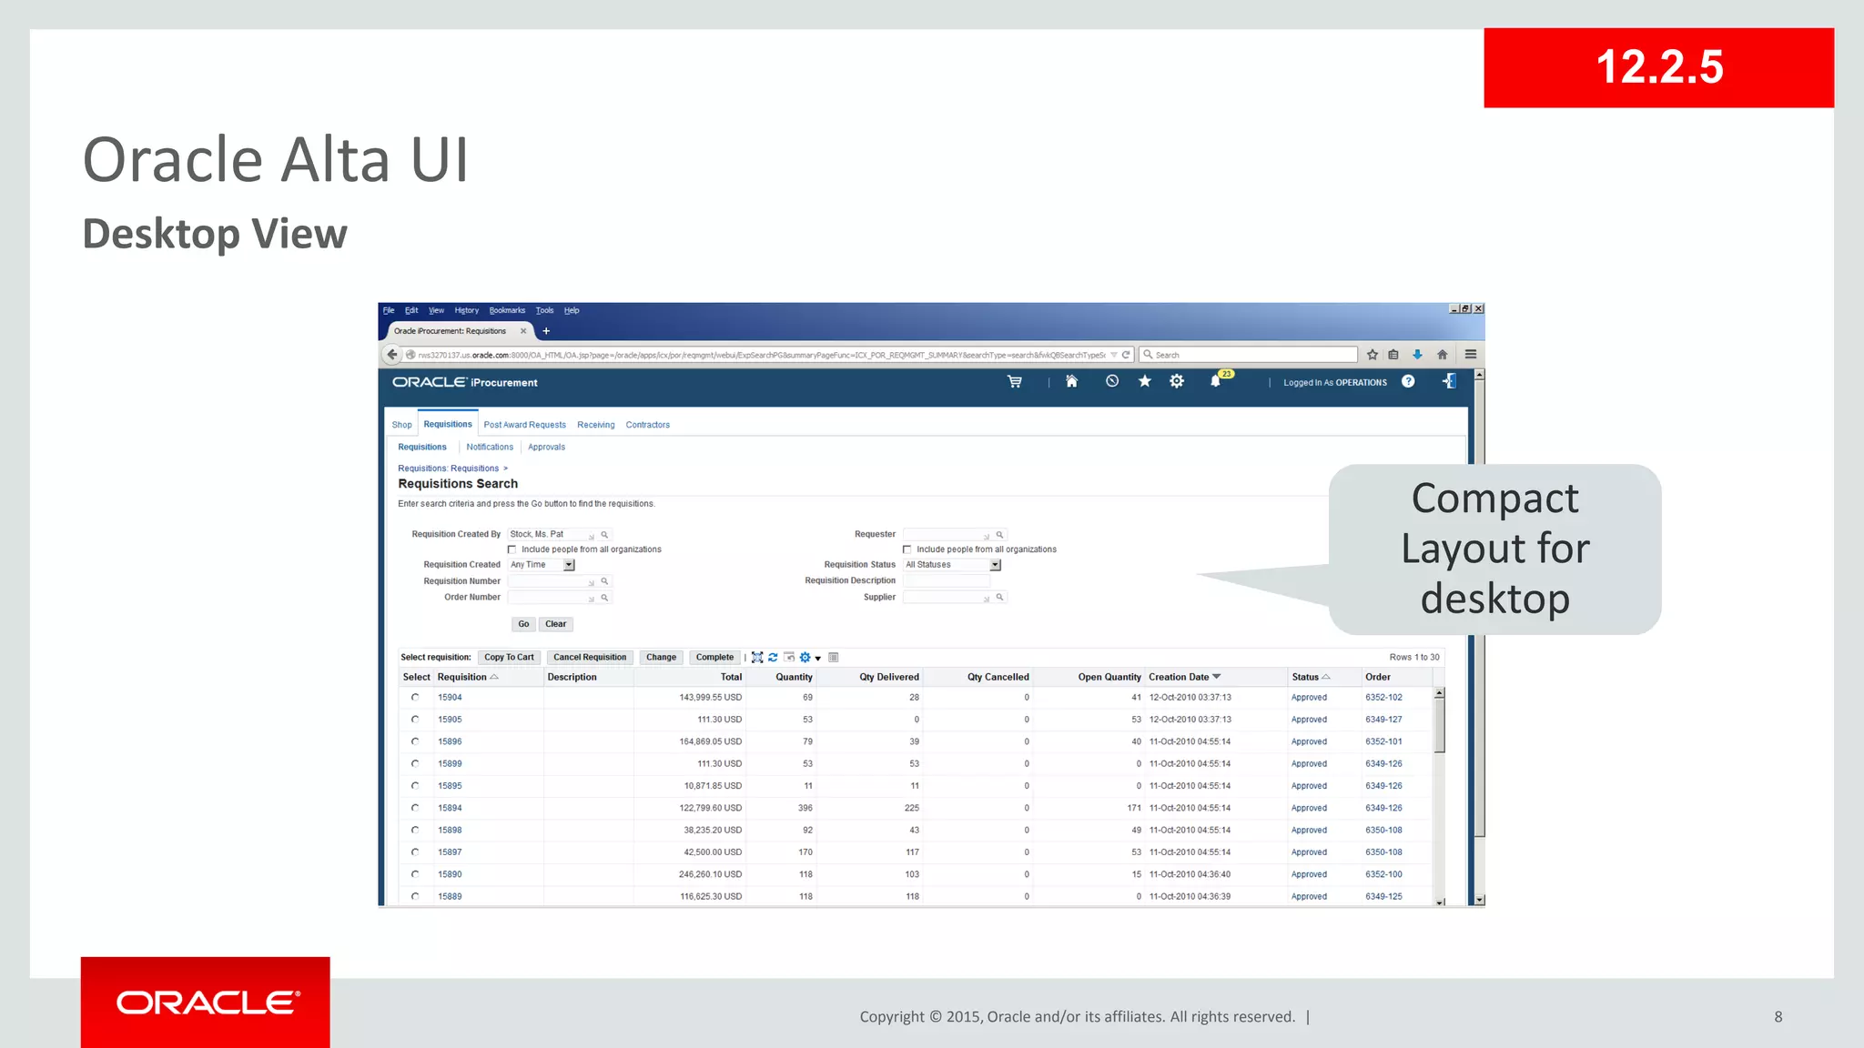Click the Complete button
Viewport: 1864px width, 1048px height.
pyautogui.click(x=714, y=657)
